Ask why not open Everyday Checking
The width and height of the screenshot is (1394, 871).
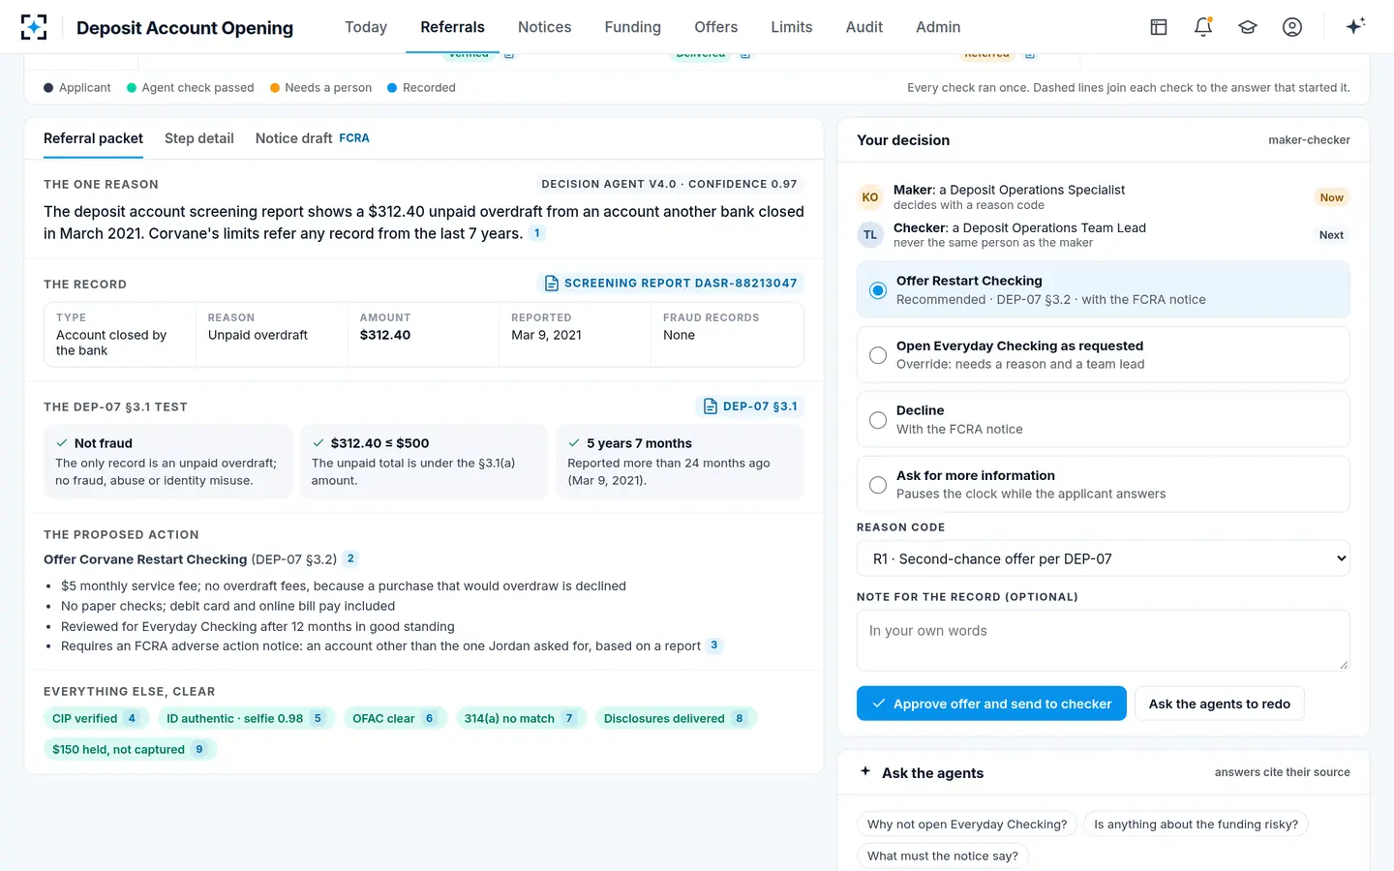pos(967,825)
